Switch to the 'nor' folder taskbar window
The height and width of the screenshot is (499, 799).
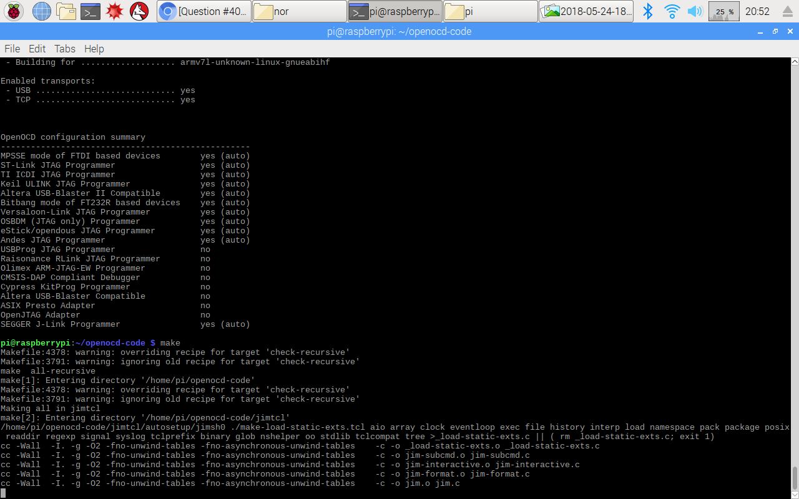tap(300, 11)
